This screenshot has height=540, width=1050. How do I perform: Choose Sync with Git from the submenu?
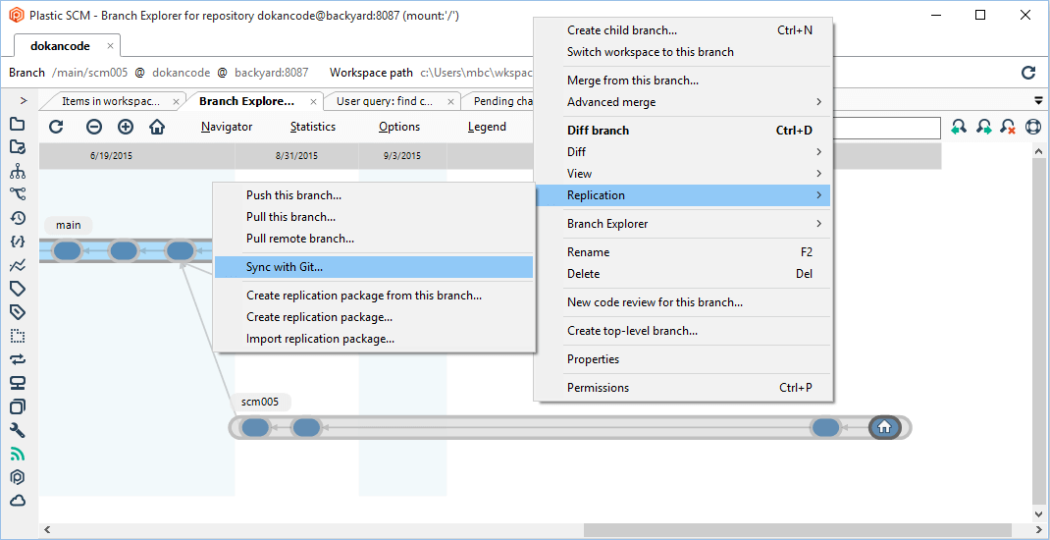285,267
